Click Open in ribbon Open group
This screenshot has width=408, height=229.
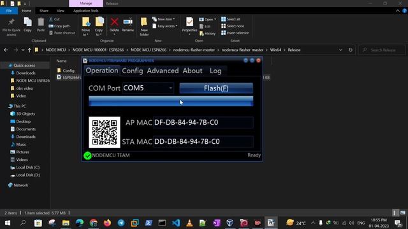207,19
